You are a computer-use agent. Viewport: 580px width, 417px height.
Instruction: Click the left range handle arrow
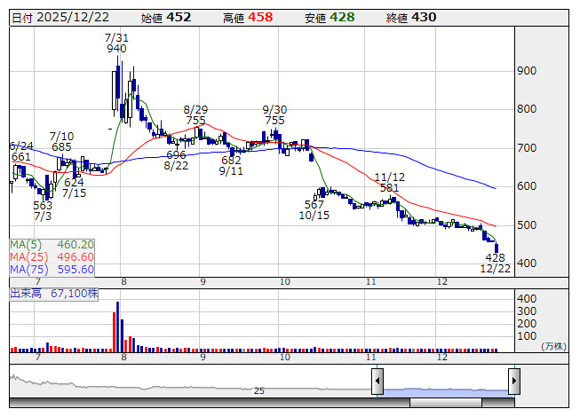pyautogui.click(x=377, y=382)
